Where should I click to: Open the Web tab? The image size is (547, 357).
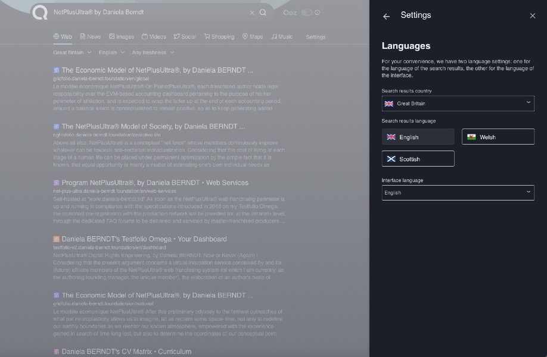[x=63, y=36]
